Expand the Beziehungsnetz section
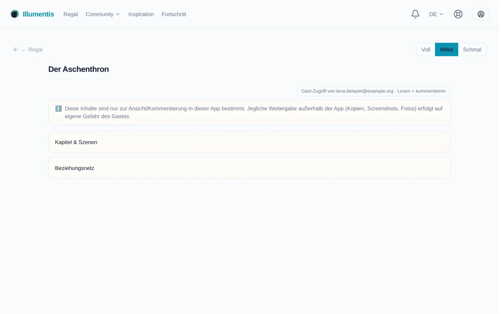This screenshot has height=314, width=503. click(249, 168)
